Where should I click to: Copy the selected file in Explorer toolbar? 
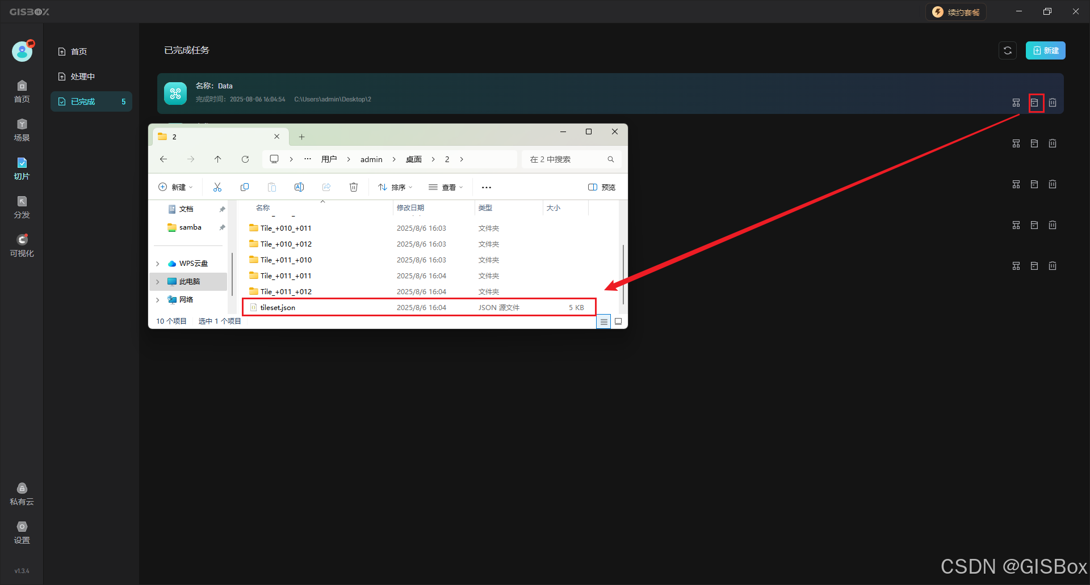(245, 187)
